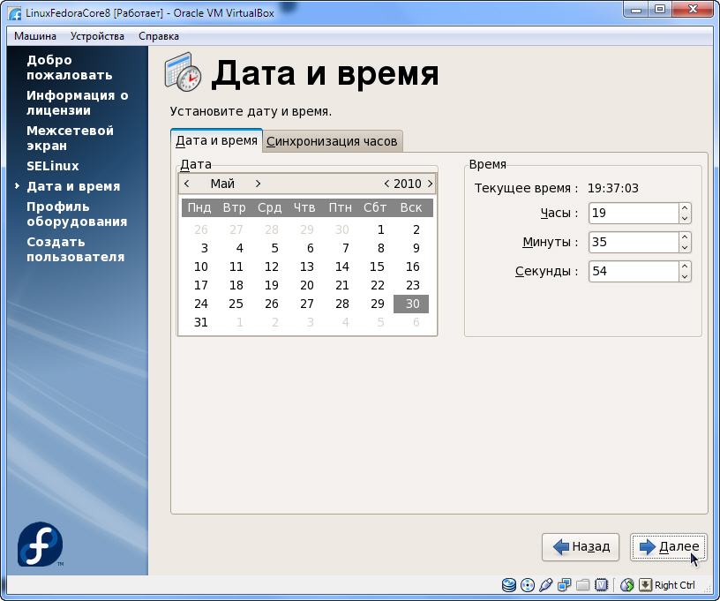Click the USB devices status bar icon
This screenshot has height=601, width=720.
546,585
